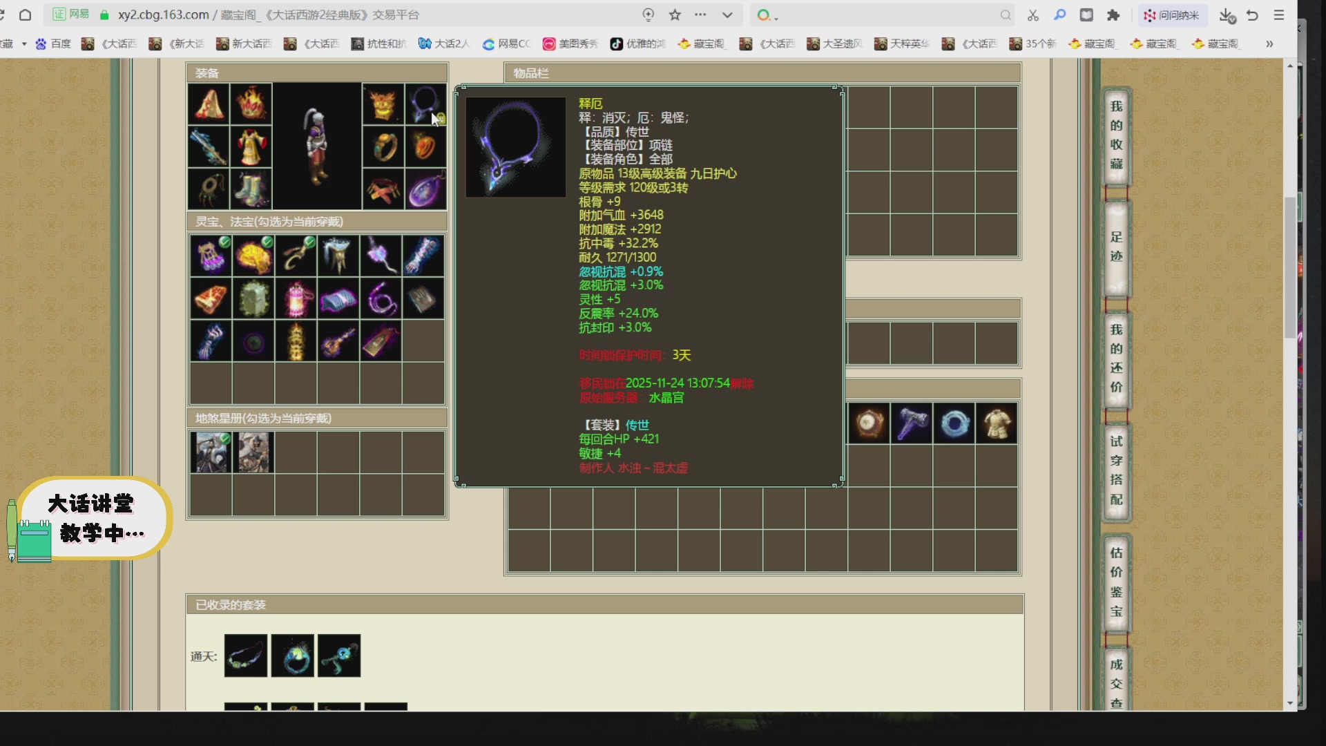The height and width of the screenshot is (746, 1326).
Task: Click checked golden cloud treasure item
Action: point(253,256)
